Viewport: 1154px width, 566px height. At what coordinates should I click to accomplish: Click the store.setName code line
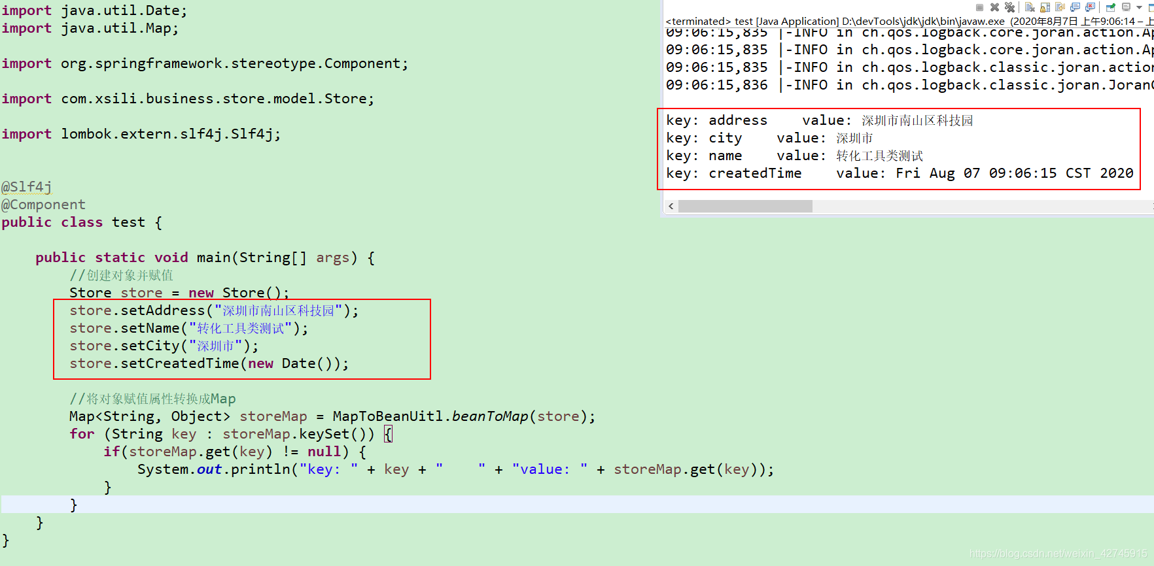pyautogui.click(x=188, y=328)
